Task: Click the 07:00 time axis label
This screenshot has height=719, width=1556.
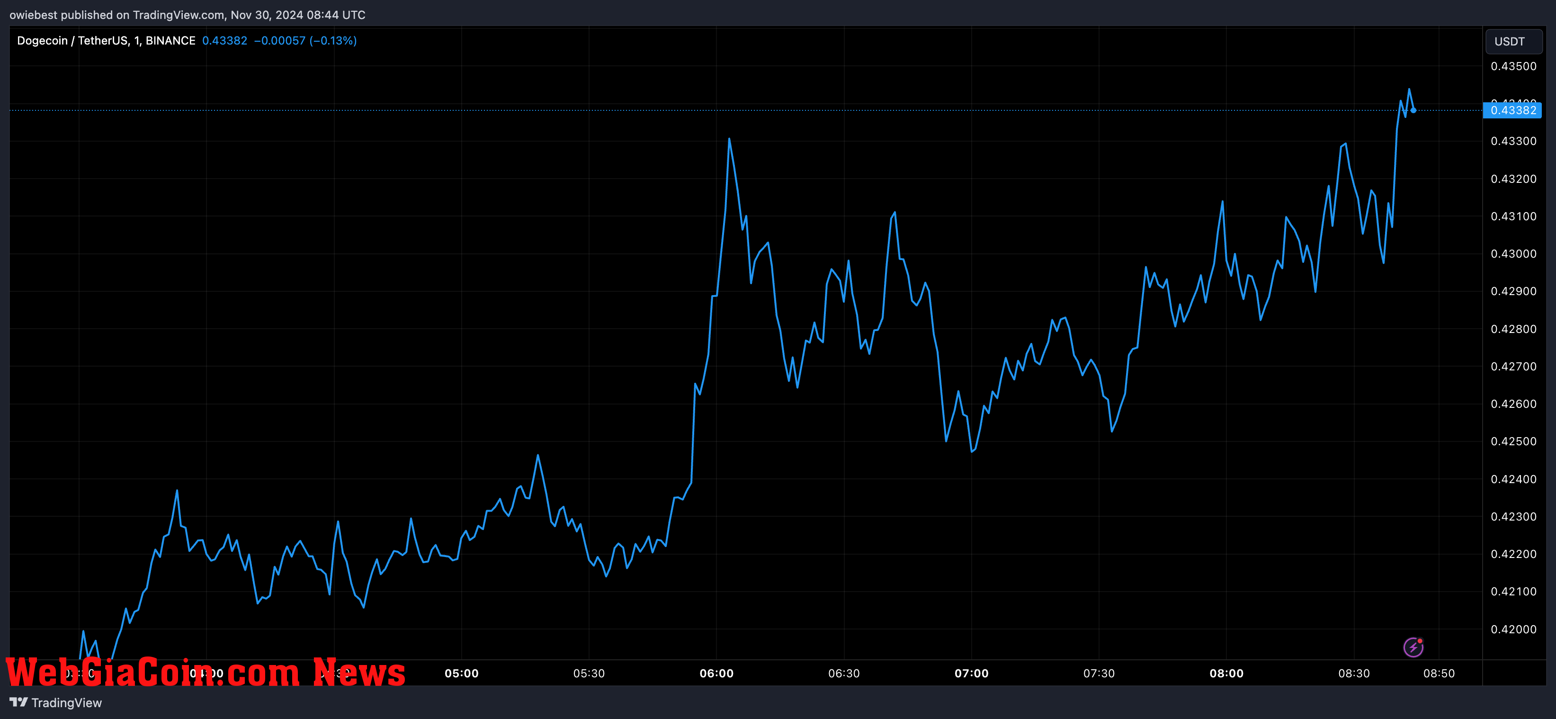Action: click(x=971, y=673)
